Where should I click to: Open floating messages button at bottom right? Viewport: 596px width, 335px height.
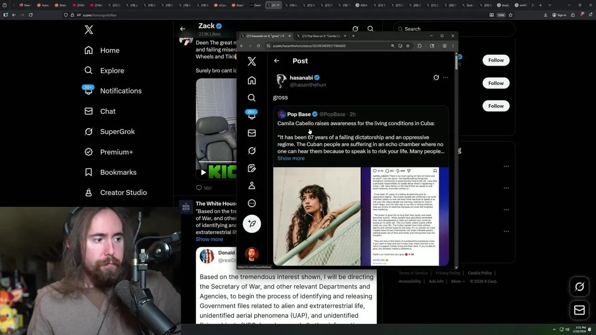(x=579, y=310)
